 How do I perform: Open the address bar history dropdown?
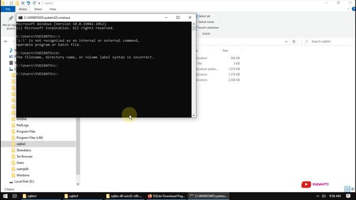[286, 42]
